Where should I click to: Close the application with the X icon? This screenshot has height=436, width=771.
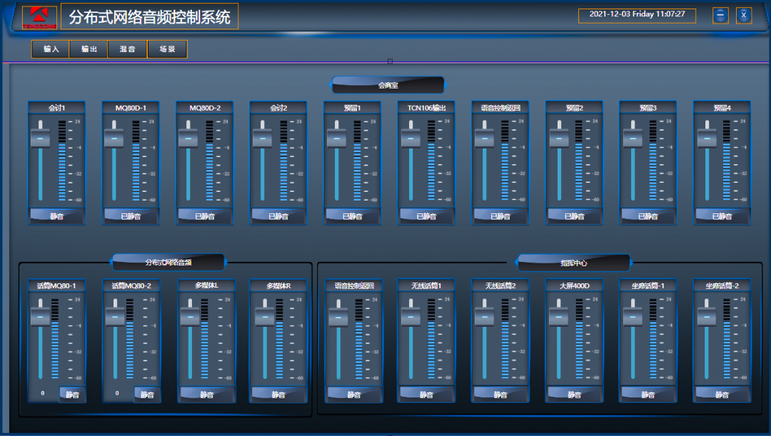[744, 15]
